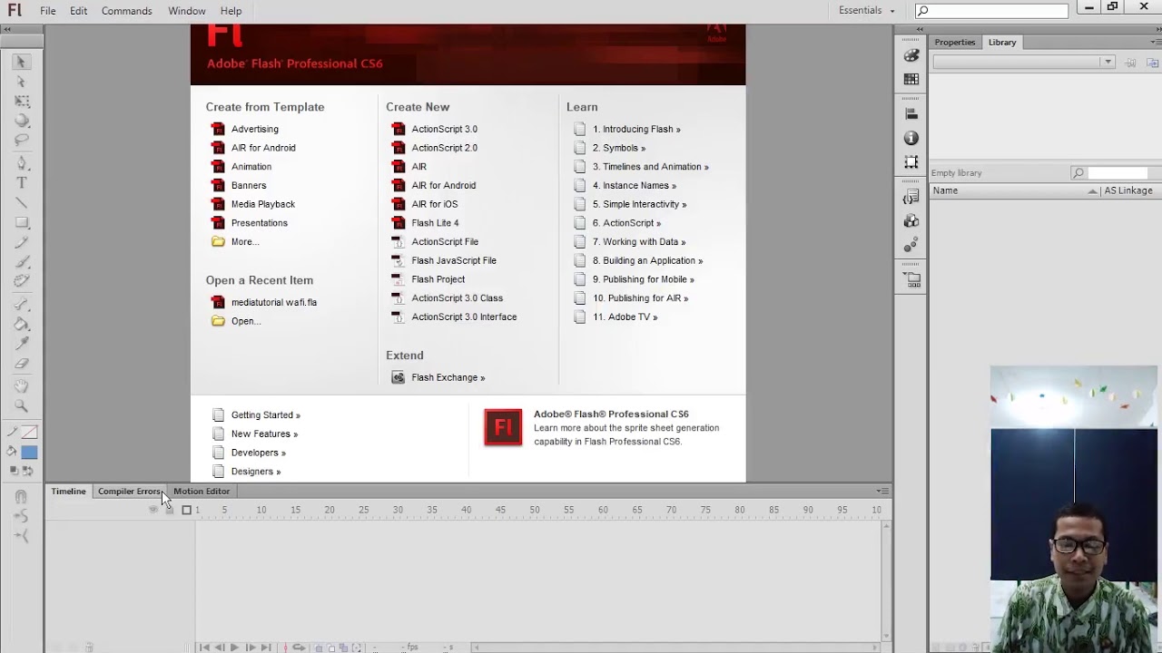Select the 3D Rotation tool
Viewport: 1162px width, 653px height.
[22, 122]
